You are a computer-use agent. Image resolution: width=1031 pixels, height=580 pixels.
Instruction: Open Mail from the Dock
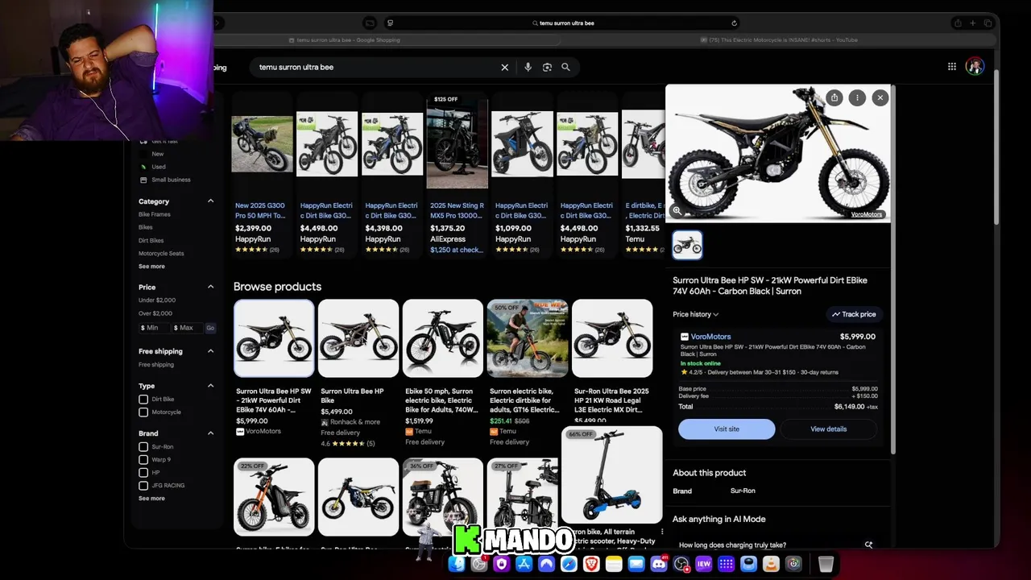636,564
